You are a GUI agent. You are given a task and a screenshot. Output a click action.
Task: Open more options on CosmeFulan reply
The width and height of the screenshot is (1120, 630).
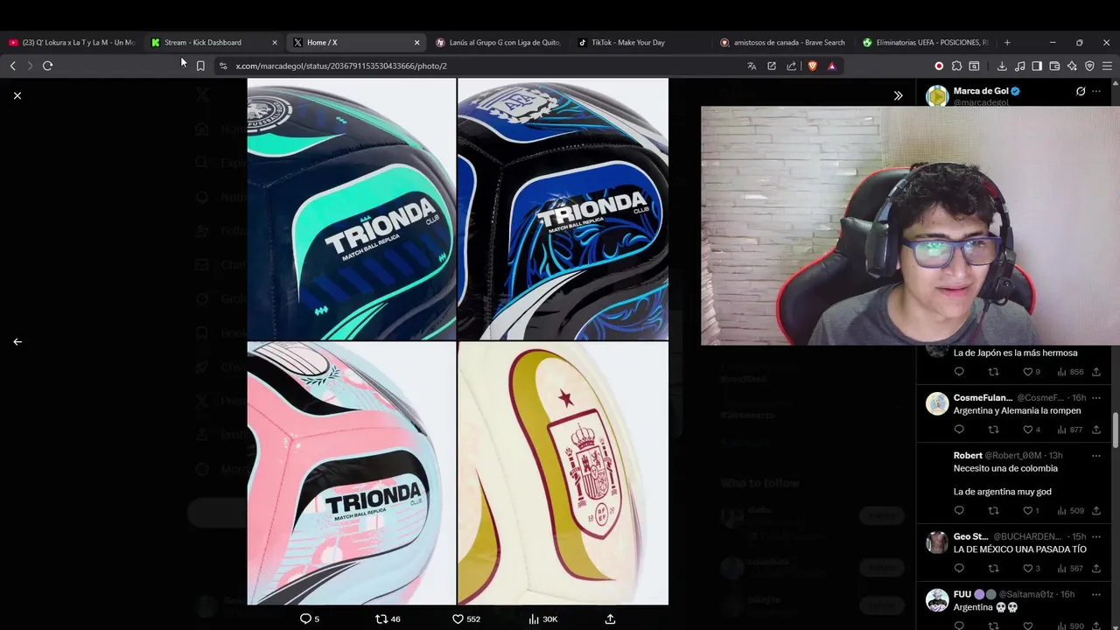tap(1096, 398)
